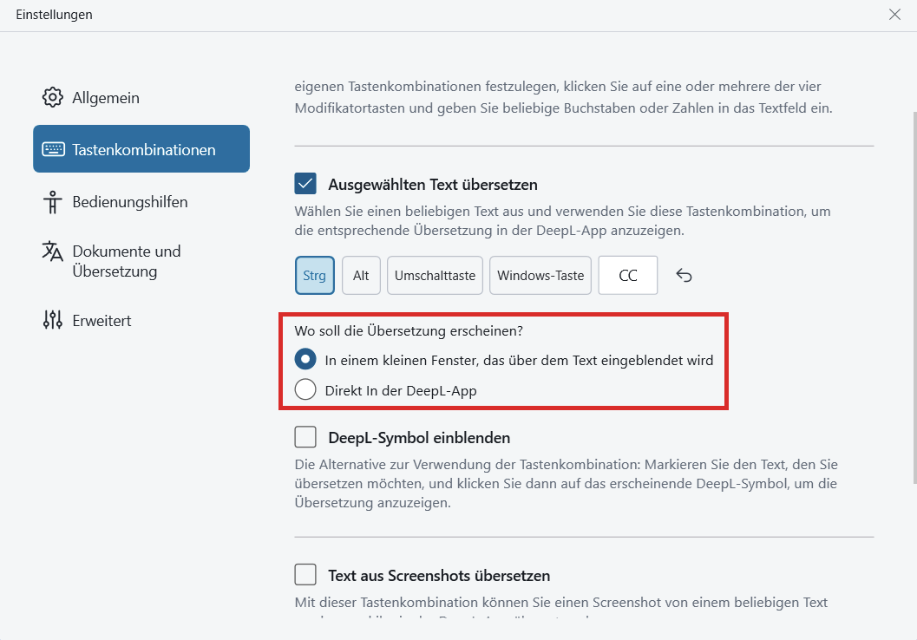
Task: Switch to the Erweitert settings section
Action: (x=102, y=321)
